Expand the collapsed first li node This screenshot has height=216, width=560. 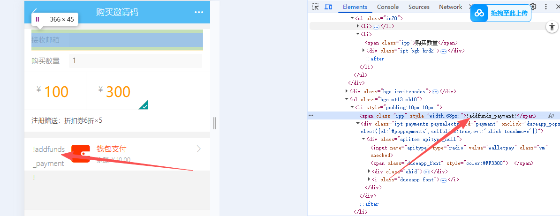(358, 26)
